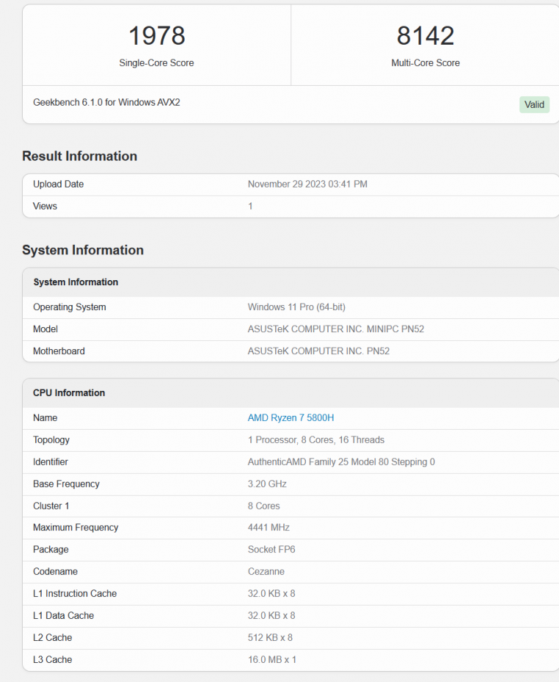Click the 1978 single-core score number
Image resolution: width=559 pixels, height=682 pixels.
click(x=156, y=36)
